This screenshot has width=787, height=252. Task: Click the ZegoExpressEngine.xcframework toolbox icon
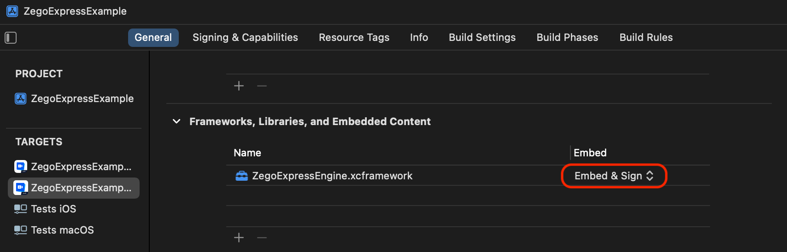241,176
